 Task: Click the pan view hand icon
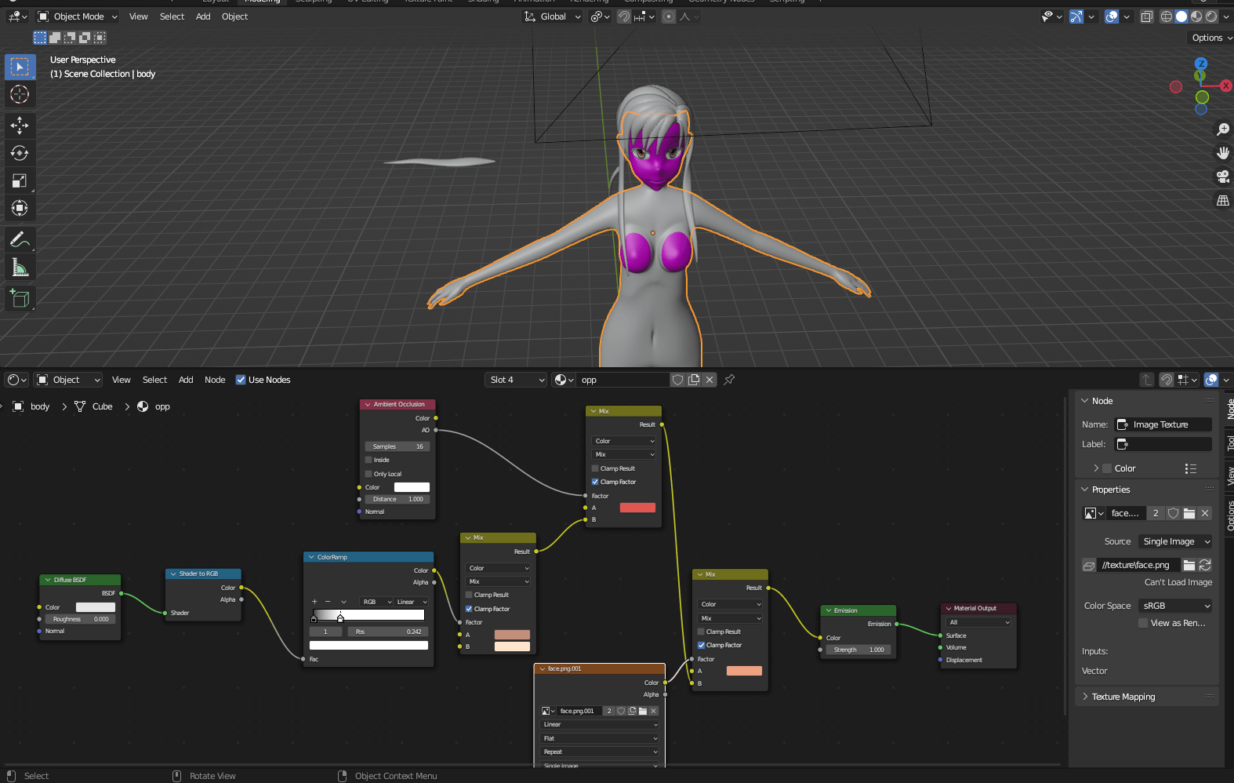(x=1222, y=153)
